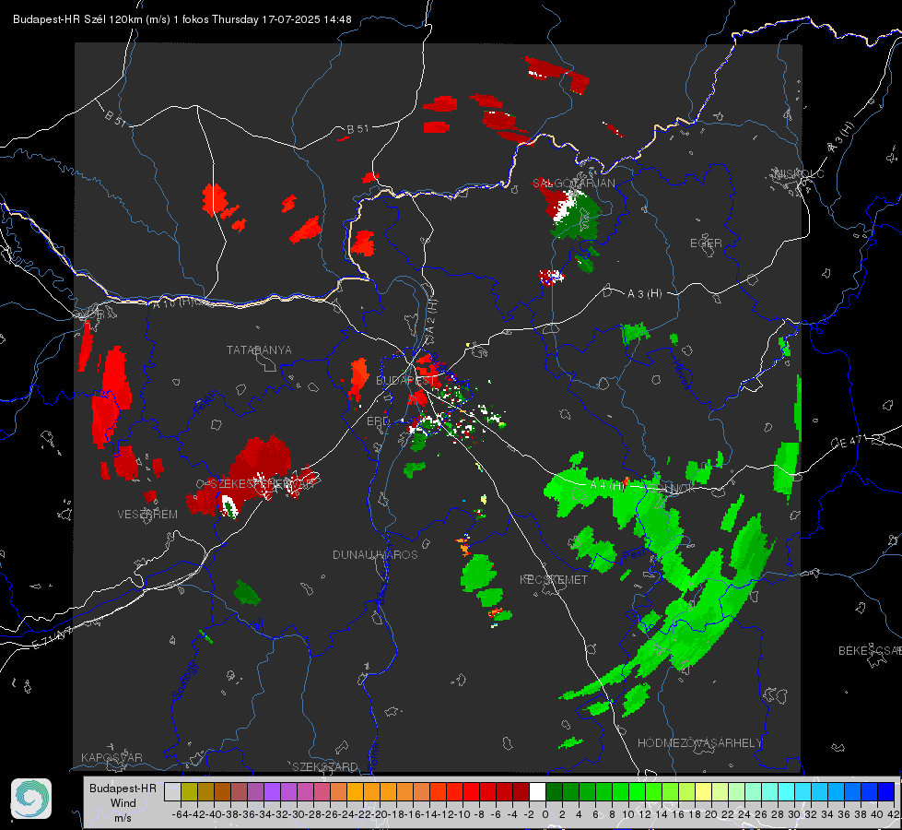Screen dimensions: 902x830
Task: Click the Somogy county label
Action: pos(183,681)
